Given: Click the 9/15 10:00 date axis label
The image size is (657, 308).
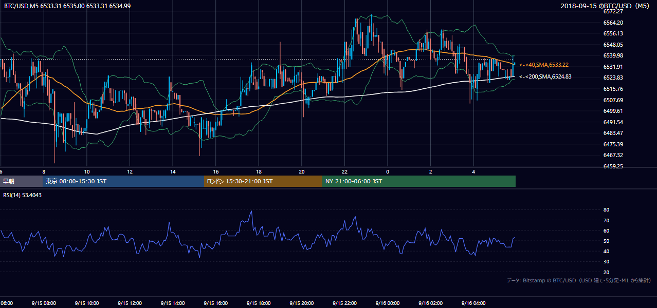Looking at the screenshot, I should (x=86, y=303).
